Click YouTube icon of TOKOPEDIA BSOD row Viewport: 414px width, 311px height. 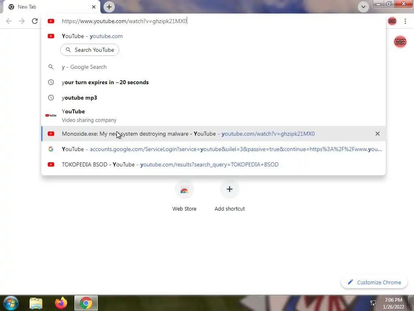pyautogui.click(x=51, y=164)
